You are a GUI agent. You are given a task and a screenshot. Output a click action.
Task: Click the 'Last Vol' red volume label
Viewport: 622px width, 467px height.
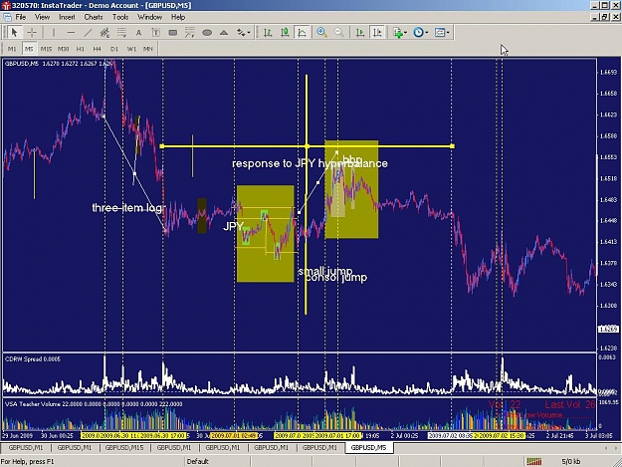click(x=570, y=405)
